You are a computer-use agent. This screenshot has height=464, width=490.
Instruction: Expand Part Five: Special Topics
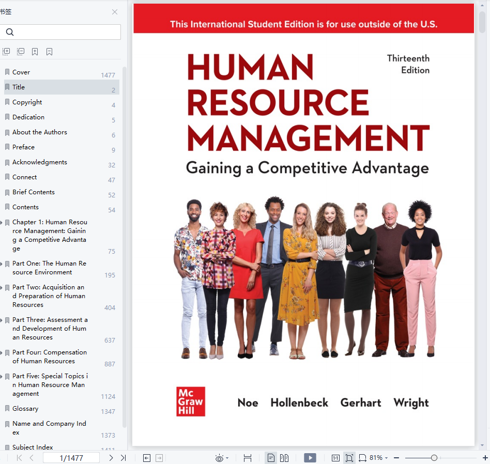click(1, 376)
